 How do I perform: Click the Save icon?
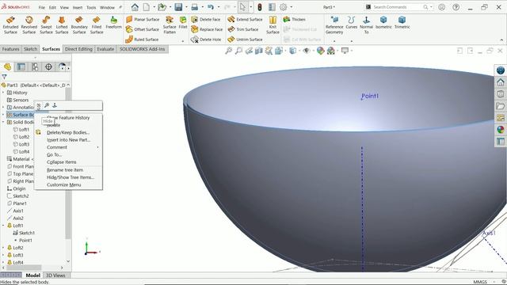178,7
